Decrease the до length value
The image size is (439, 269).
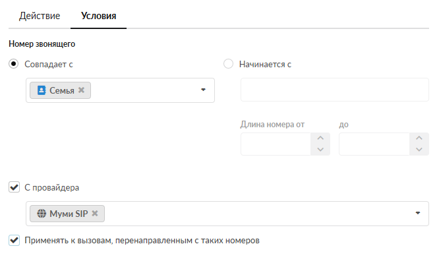[x=419, y=150]
